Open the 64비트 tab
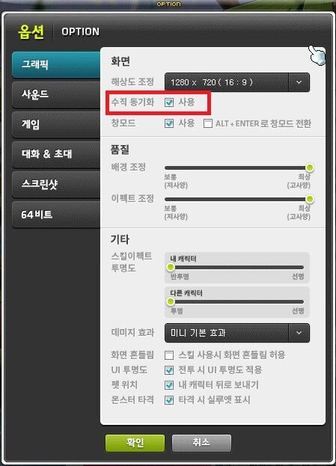Viewport: 336px width, 466px height. pyautogui.click(x=56, y=214)
